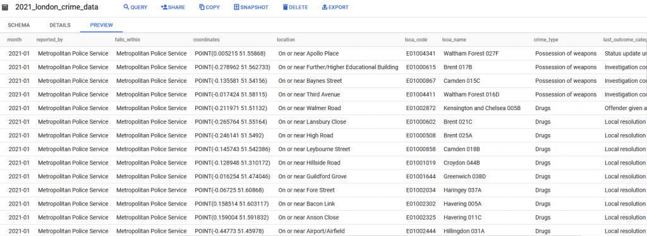Switch to the DETAILS tab
647x236 pixels.
point(60,25)
